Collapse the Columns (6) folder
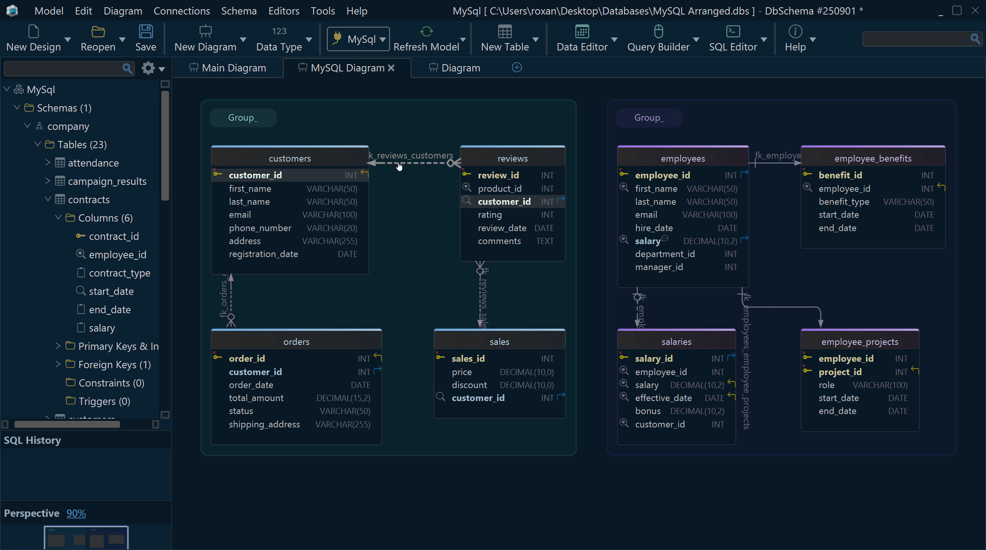Image resolution: width=986 pixels, height=550 pixels. 58,218
